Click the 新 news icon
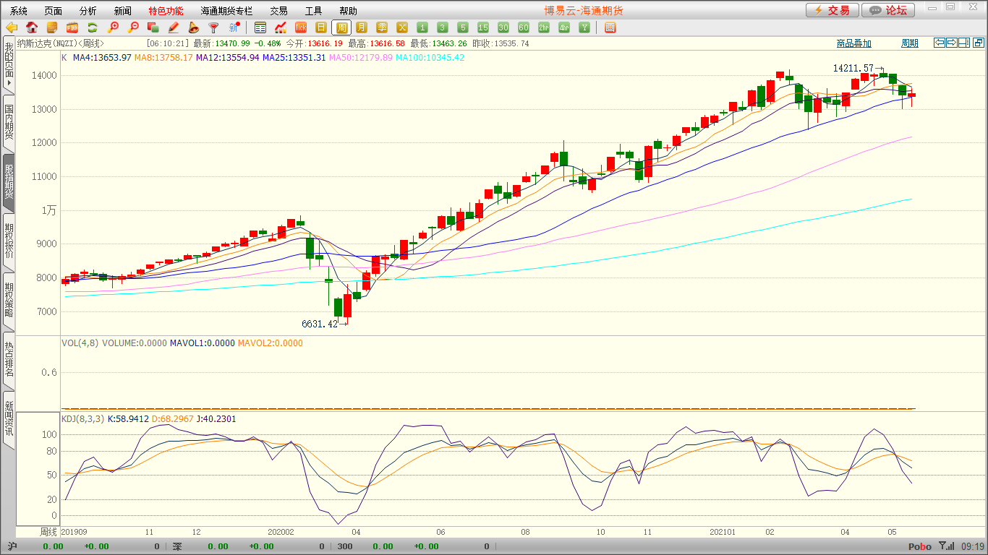 click(x=234, y=27)
